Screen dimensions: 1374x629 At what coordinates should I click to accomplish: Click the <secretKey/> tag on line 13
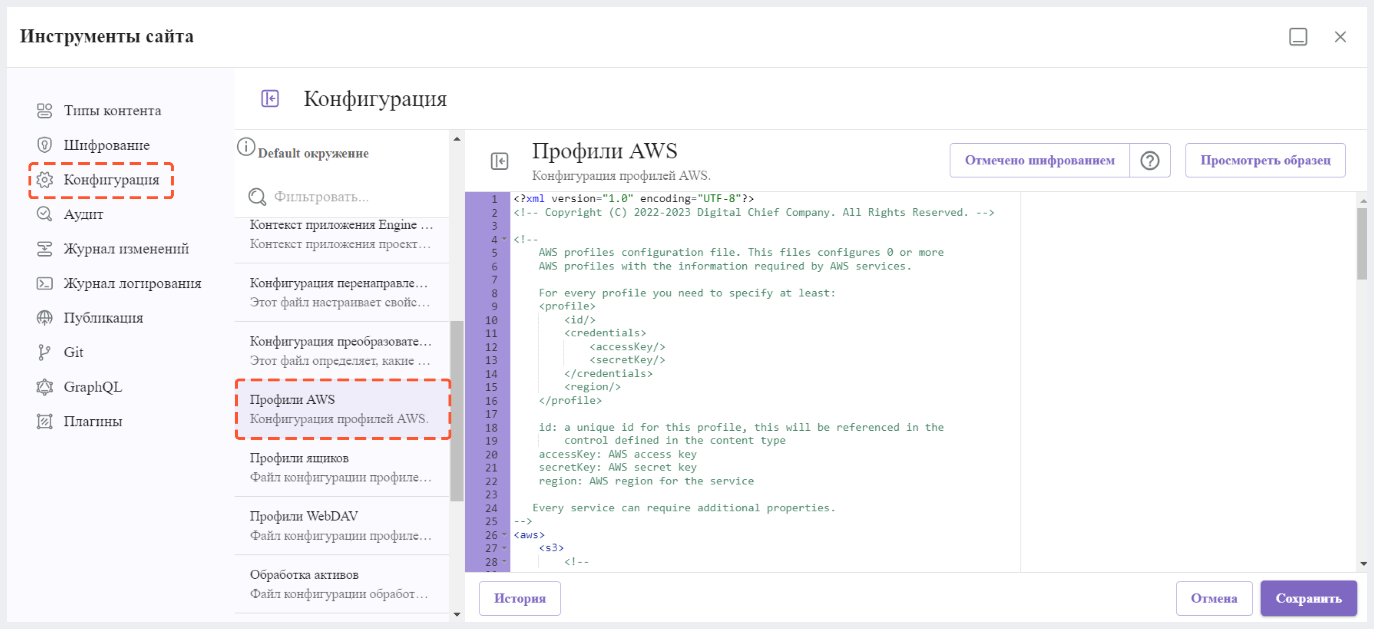click(627, 361)
